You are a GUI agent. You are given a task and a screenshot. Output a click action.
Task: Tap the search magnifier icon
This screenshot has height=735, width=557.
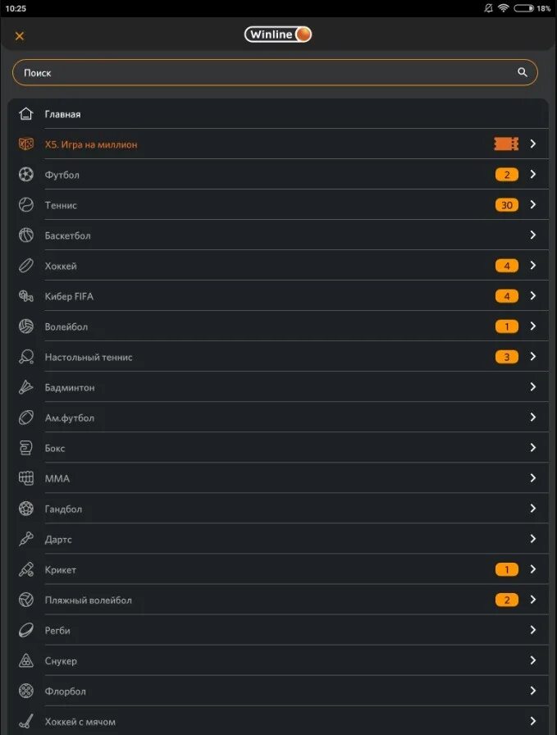(x=523, y=72)
